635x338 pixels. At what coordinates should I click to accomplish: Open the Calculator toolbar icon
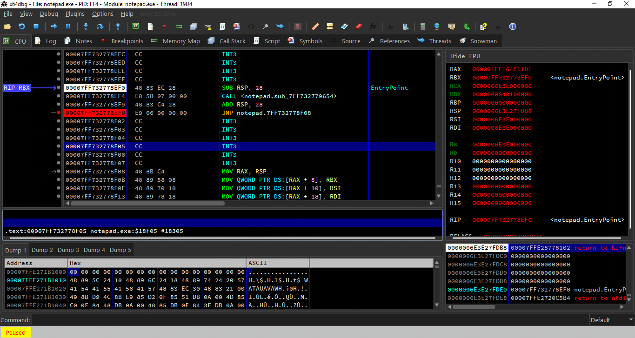pyautogui.click(x=422, y=27)
